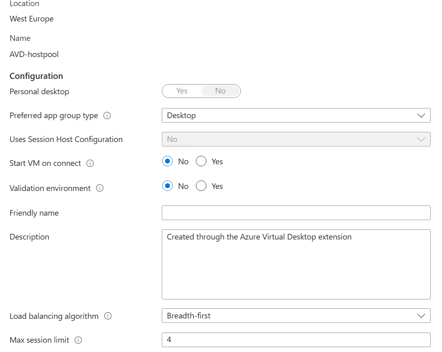This screenshot has height=352, width=442.
Task: Click the Configuration section heading
Action: click(36, 76)
